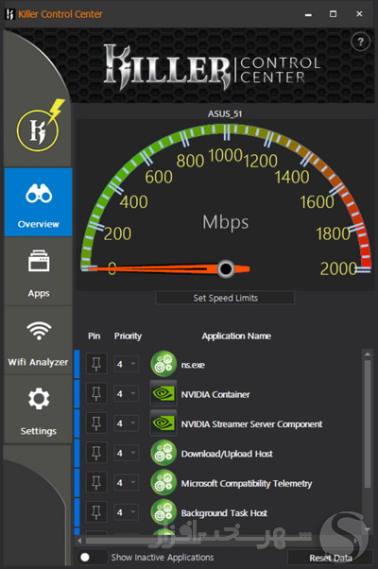Pin the Background Task Host application

(96, 512)
